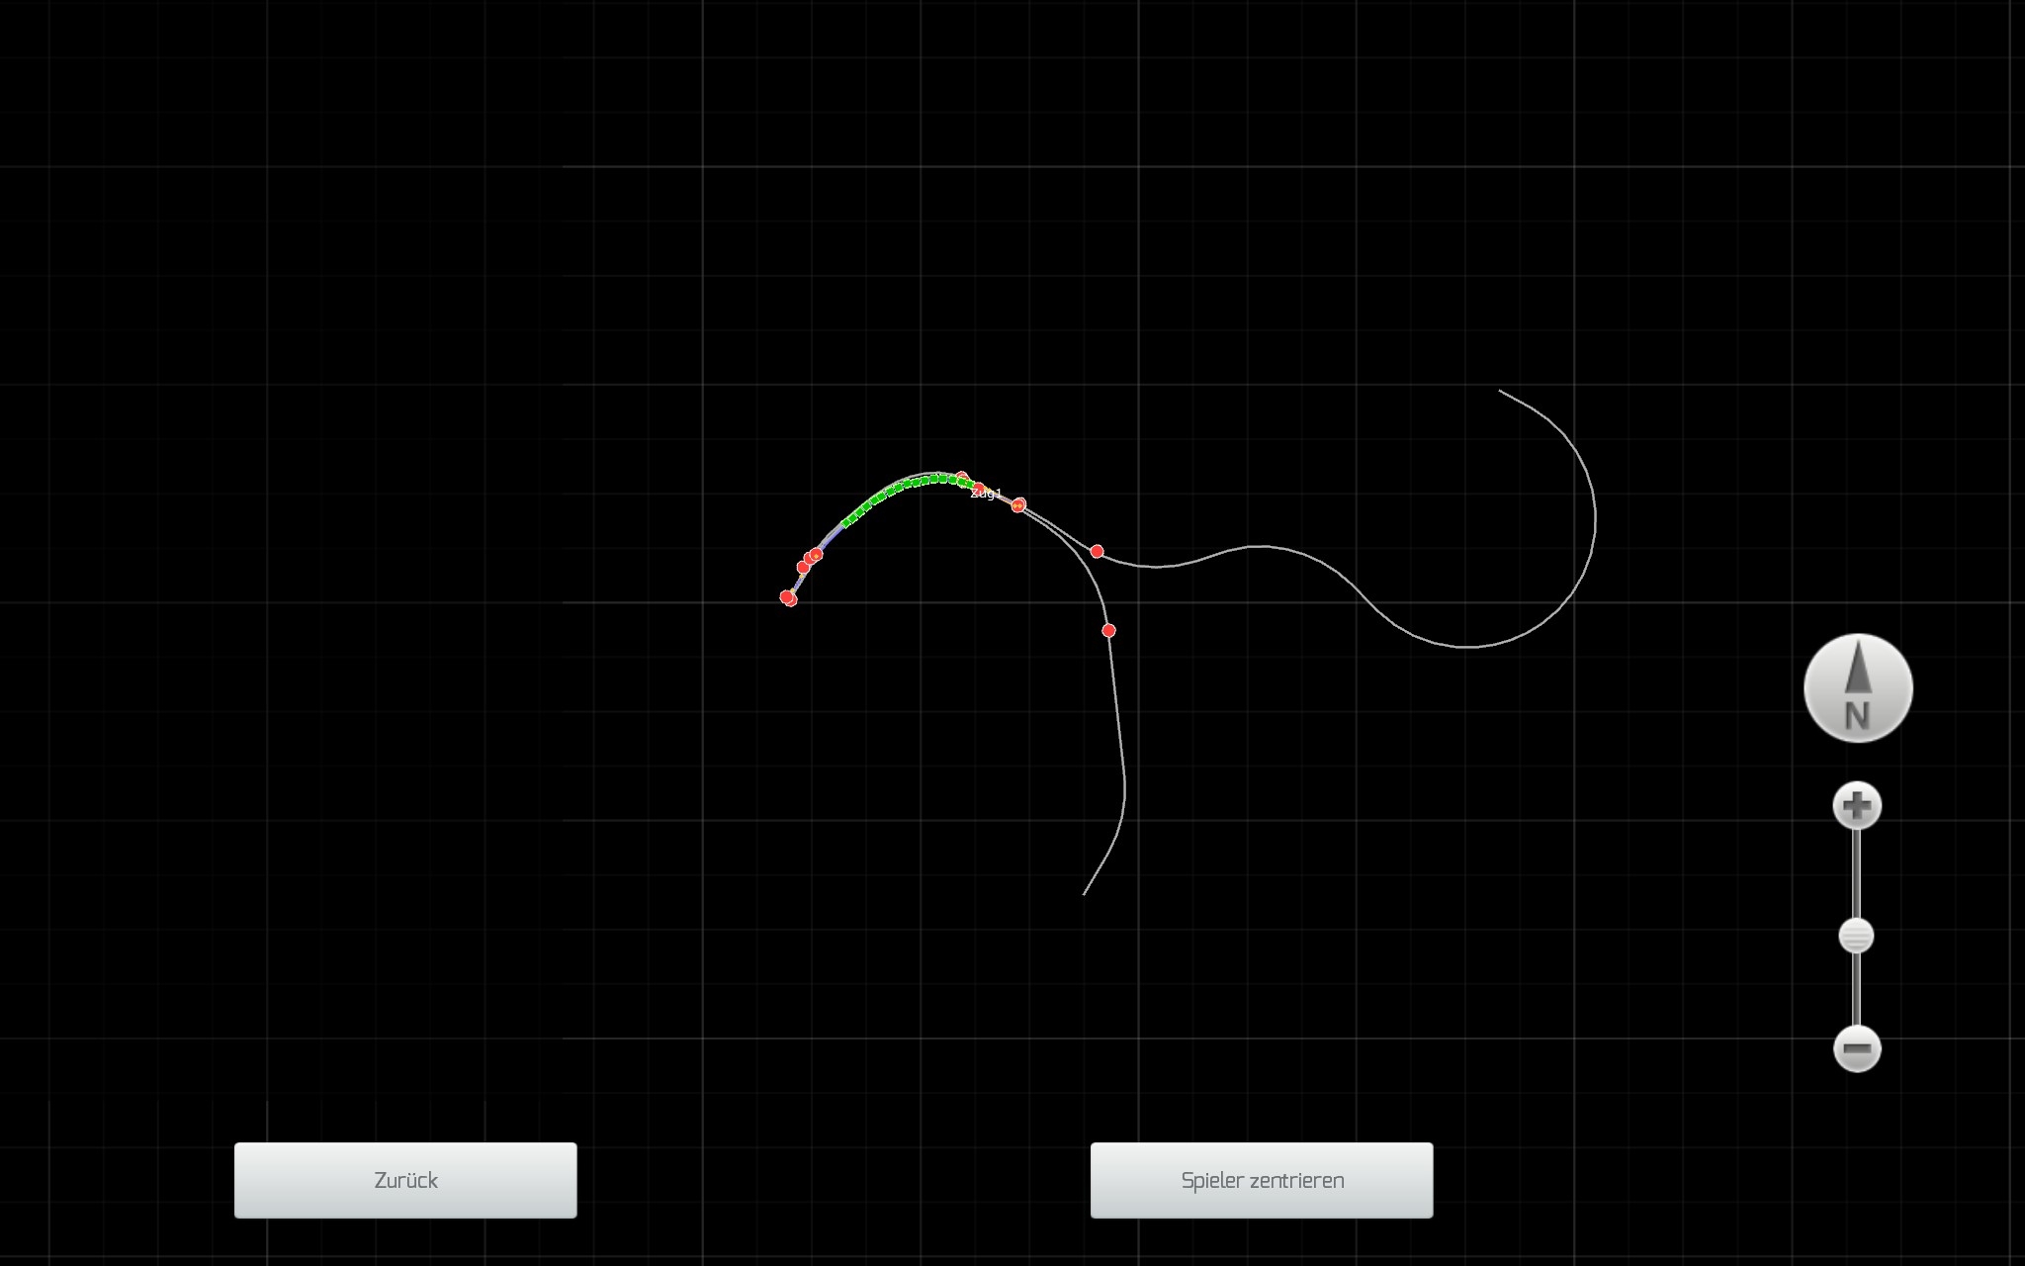Image resolution: width=2025 pixels, height=1266 pixels.
Task: Select the red junction marker with yellow arrows
Action: pyautogui.click(x=1018, y=505)
